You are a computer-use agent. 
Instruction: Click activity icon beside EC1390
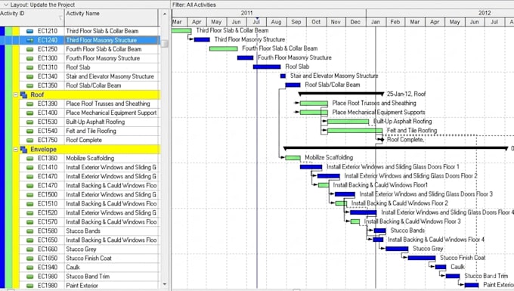click(x=29, y=104)
